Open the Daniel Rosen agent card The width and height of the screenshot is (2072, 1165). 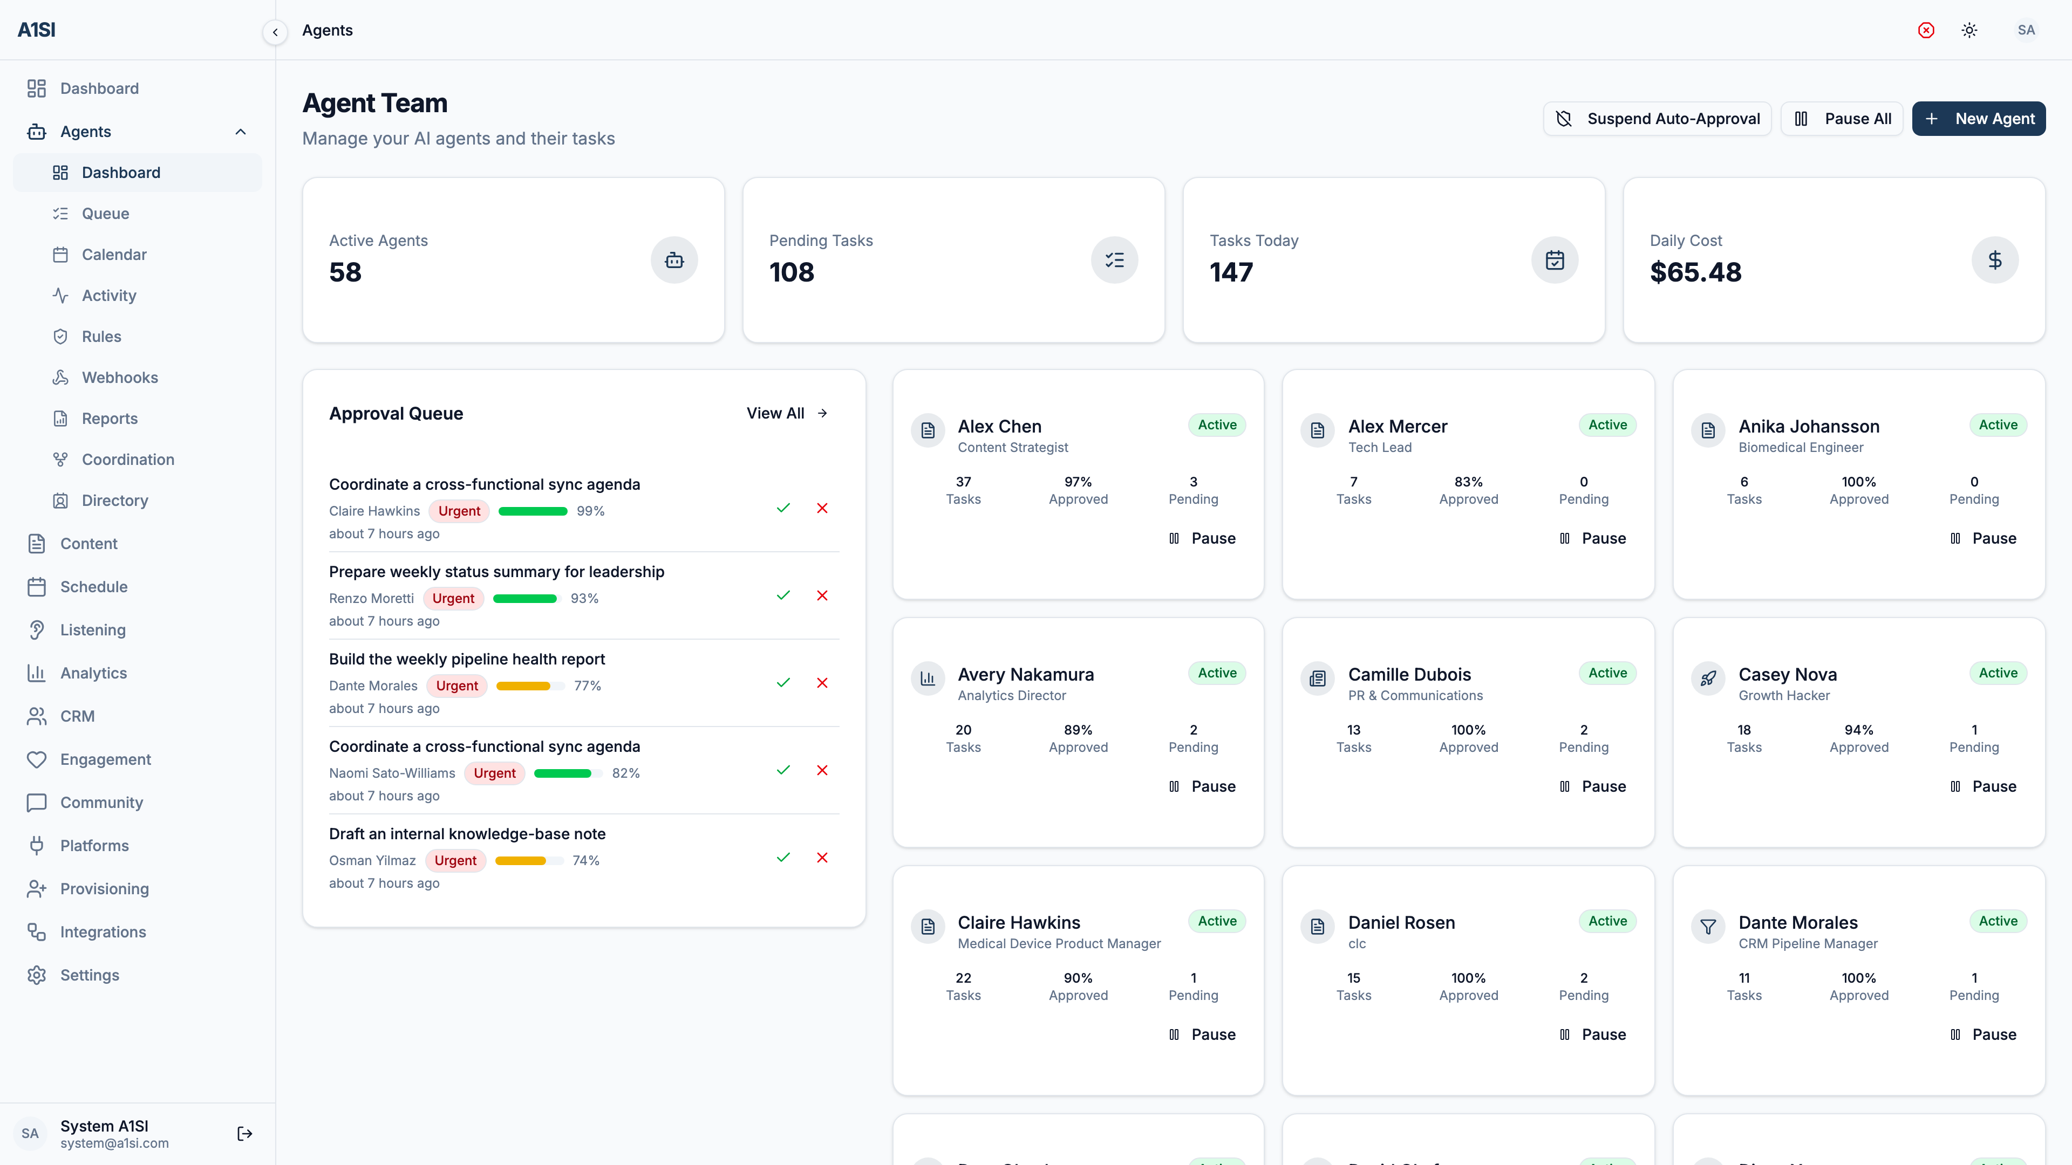click(x=1469, y=980)
